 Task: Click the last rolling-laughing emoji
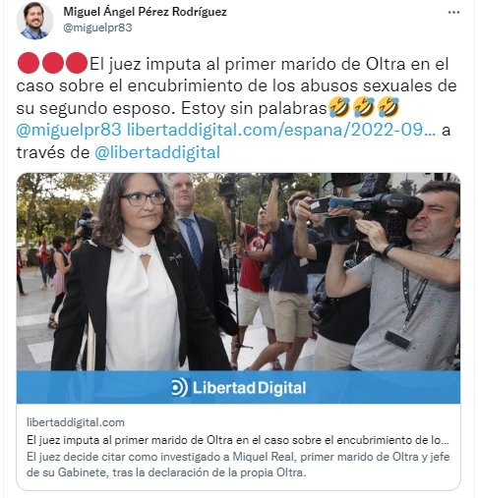(x=388, y=107)
